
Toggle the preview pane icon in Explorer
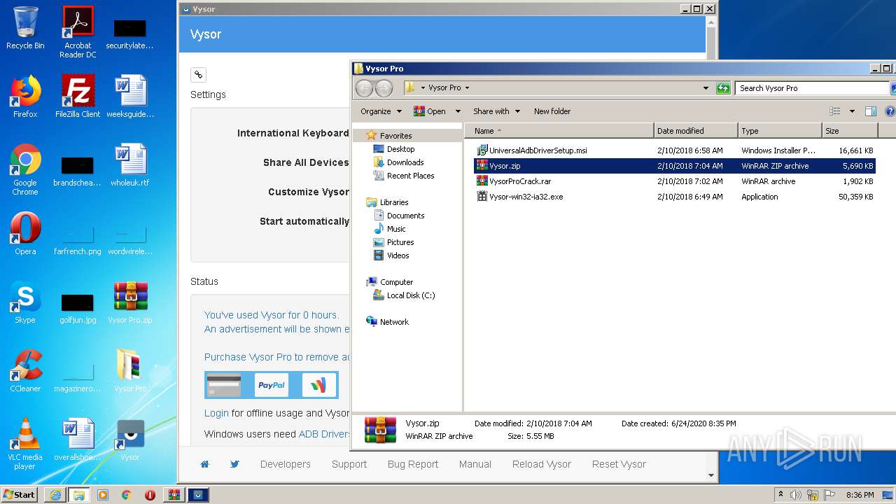click(871, 111)
